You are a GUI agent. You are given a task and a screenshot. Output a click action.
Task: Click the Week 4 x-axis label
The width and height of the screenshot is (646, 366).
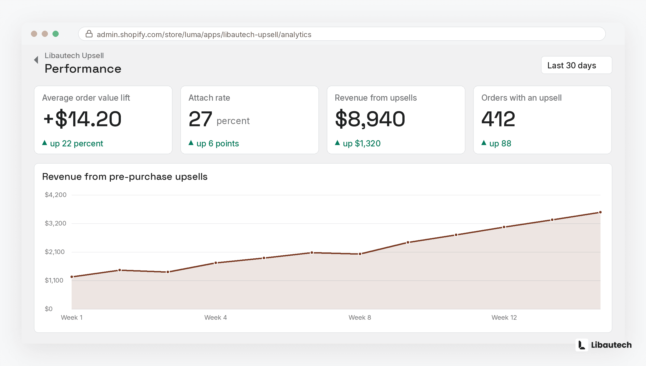(x=216, y=318)
